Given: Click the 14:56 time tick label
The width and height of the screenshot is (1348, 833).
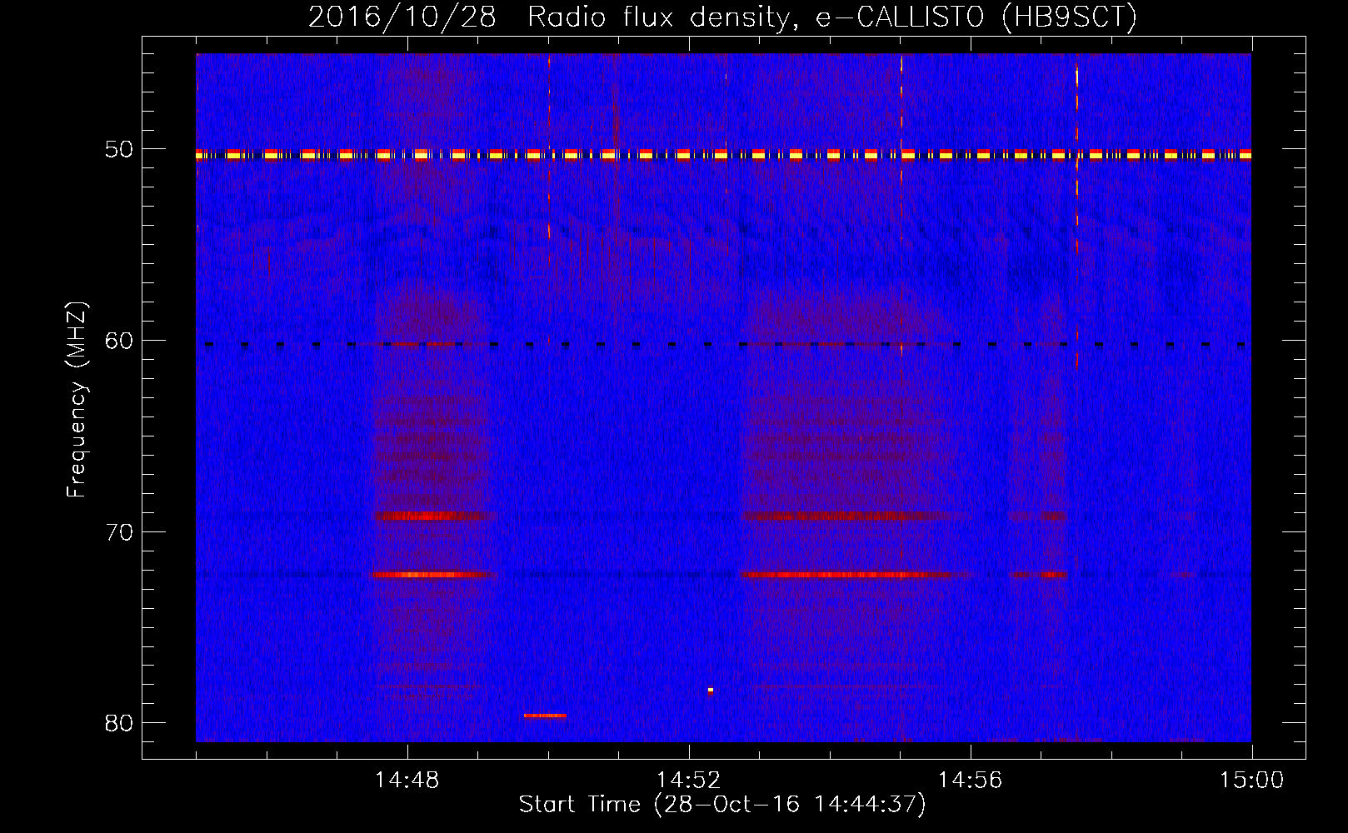Looking at the screenshot, I should (970, 781).
